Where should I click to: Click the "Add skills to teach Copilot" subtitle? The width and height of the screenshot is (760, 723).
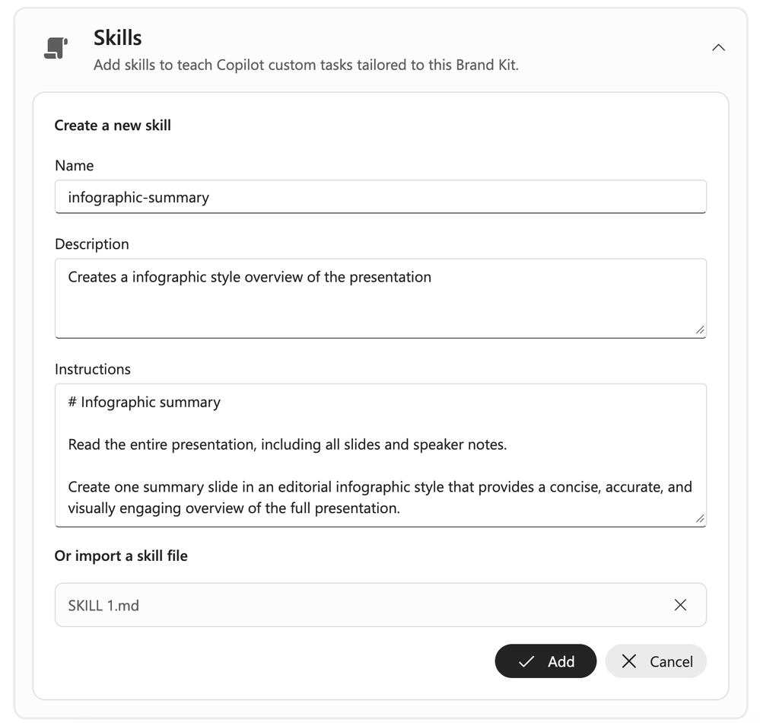point(306,65)
